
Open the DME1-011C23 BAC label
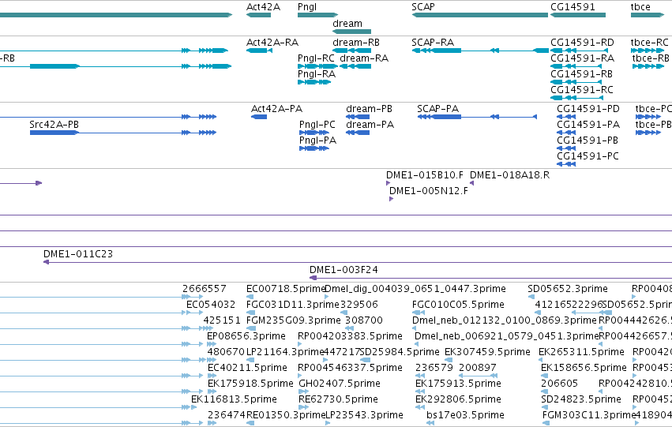[78, 254]
